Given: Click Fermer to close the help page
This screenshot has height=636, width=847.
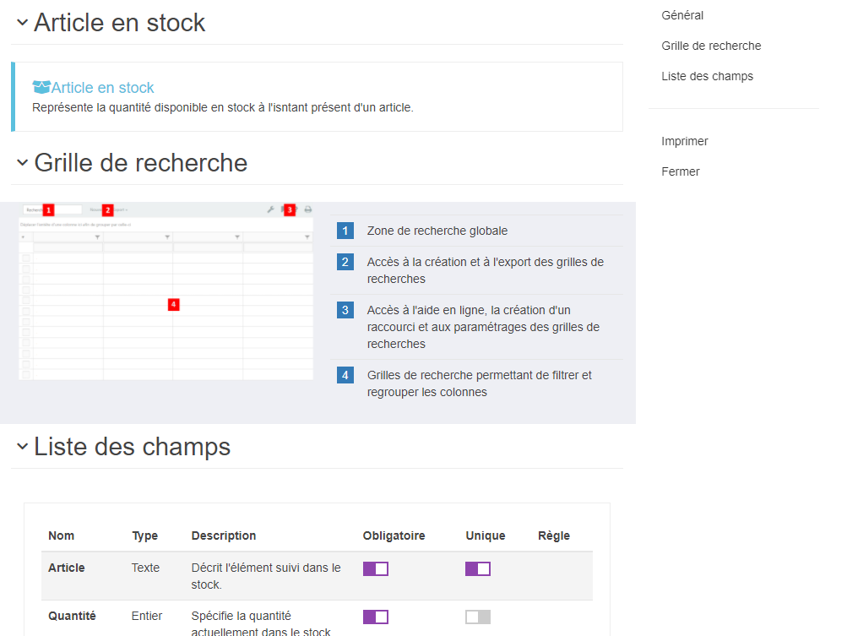Looking at the screenshot, I should [x=680, y=171].
